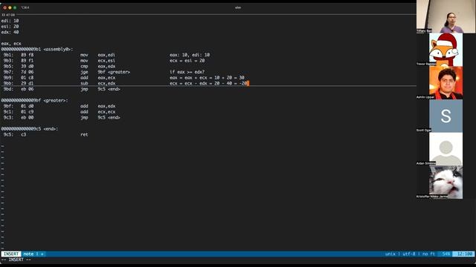Select Aidan's blank silhouette participant tile
The width and height of the screenshot is (476, 267).
[x=446, y=149]
